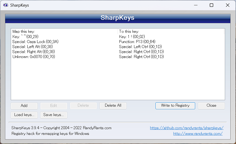
Task: Select the row 'Special: Caps Lock (00_3A)'
Action: [x=35, y=42]
